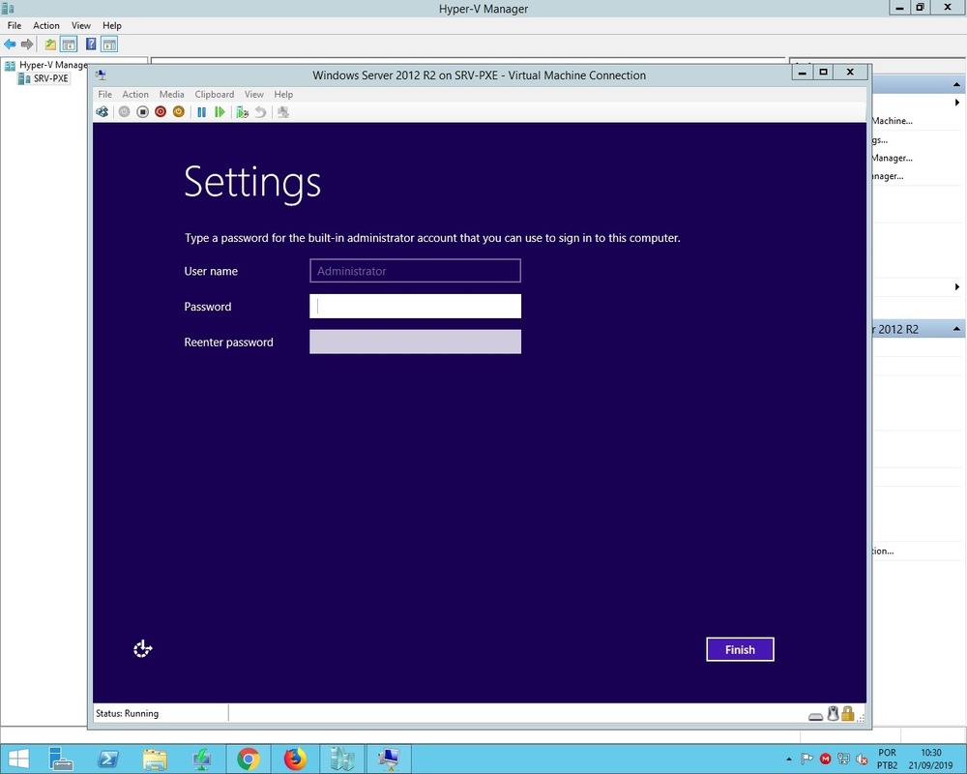
Task: Create a checkpoint of the VM
Action: (x=243, y=111)
